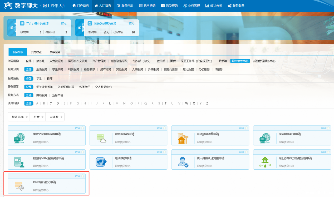Sort the list by 拼音

tap(38, 117)
